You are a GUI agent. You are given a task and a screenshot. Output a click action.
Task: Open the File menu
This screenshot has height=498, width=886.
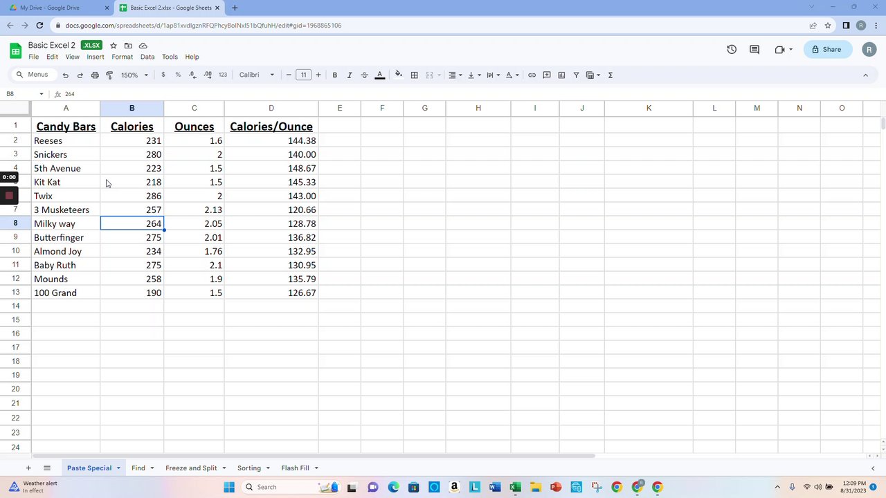(33, 57)
